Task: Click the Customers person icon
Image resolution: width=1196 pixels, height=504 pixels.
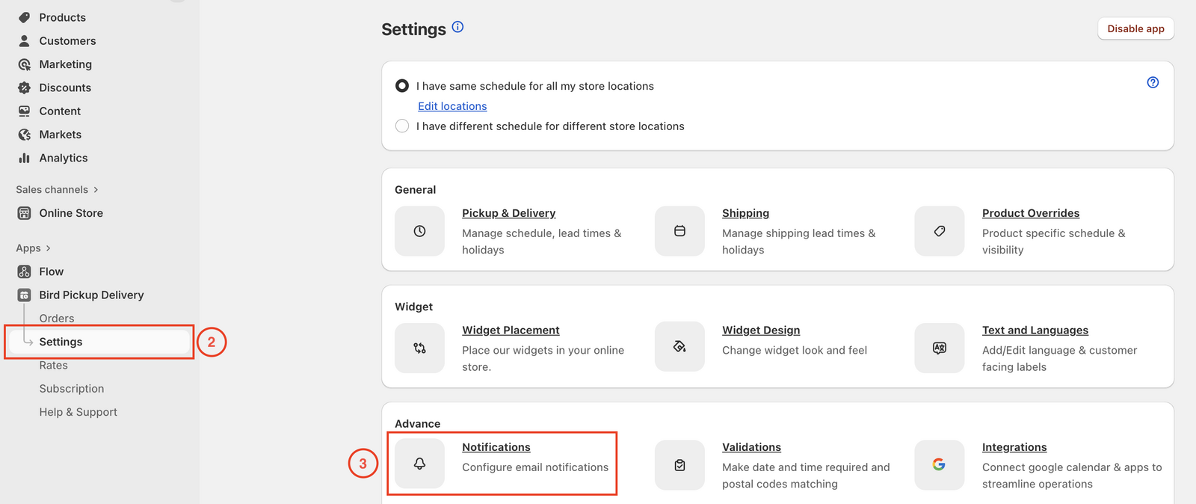Action: [25, 40]
